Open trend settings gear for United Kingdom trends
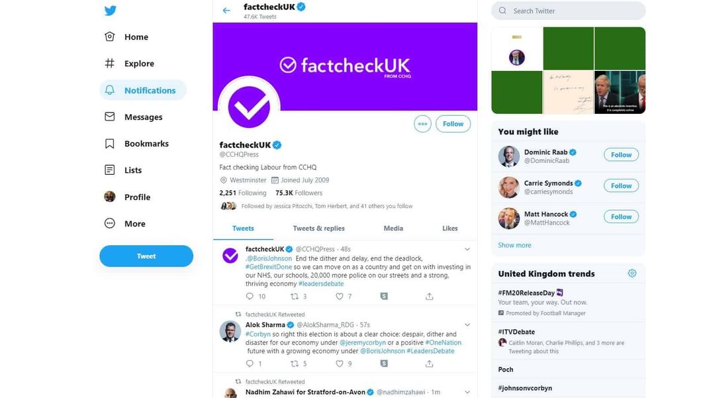Viewport: 707px width, 398px height. tap(632, 272)
